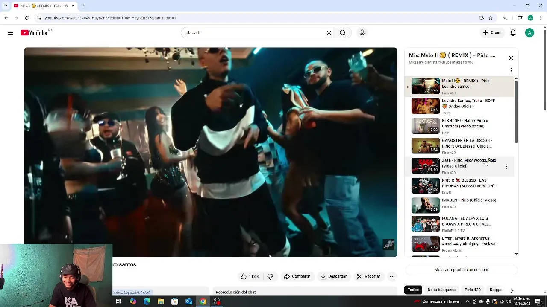This screenshot has width=547, height=307.
Task: Open options for Zaza playlist item
Action: (x=506, y=167)
